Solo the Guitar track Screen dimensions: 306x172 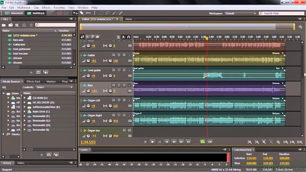click(x=119, y=55)
